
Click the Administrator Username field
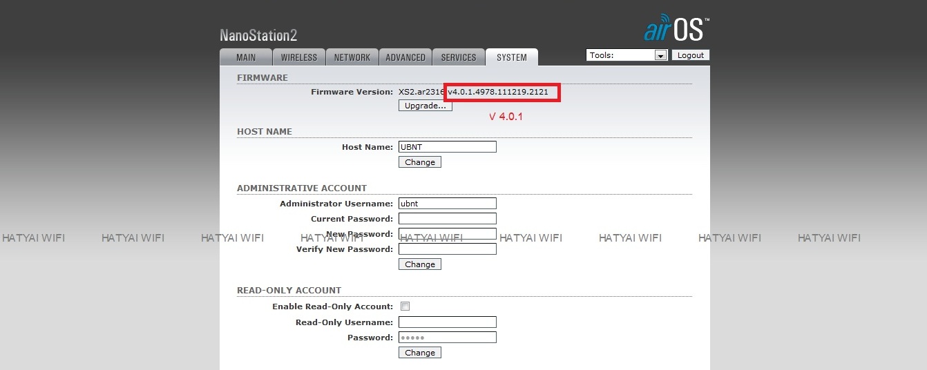(x=448, y=204)
